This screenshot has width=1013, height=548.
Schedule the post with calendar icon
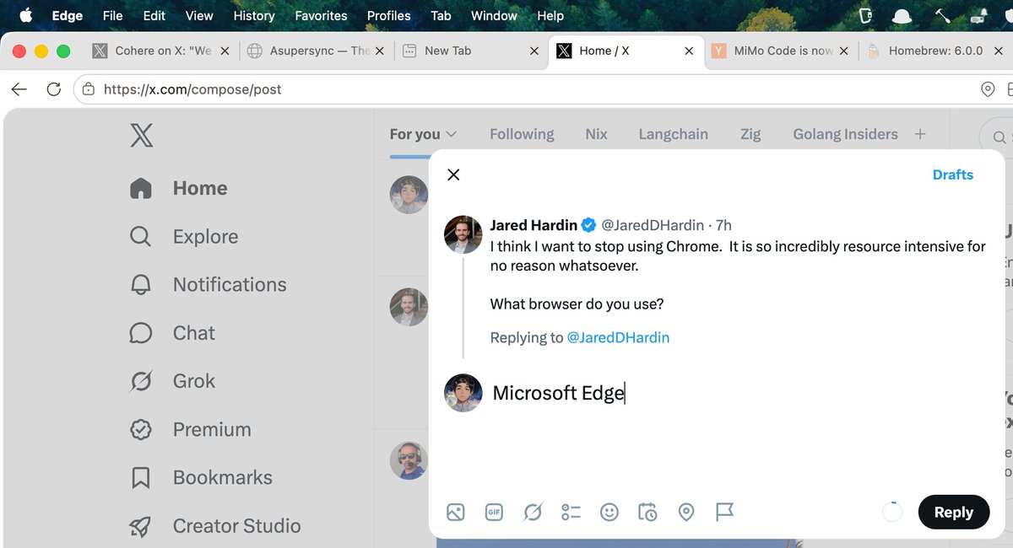[x=647, y=512]
